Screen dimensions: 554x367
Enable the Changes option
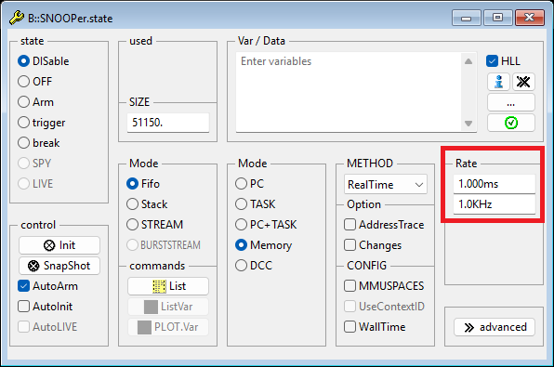[373, 245]
